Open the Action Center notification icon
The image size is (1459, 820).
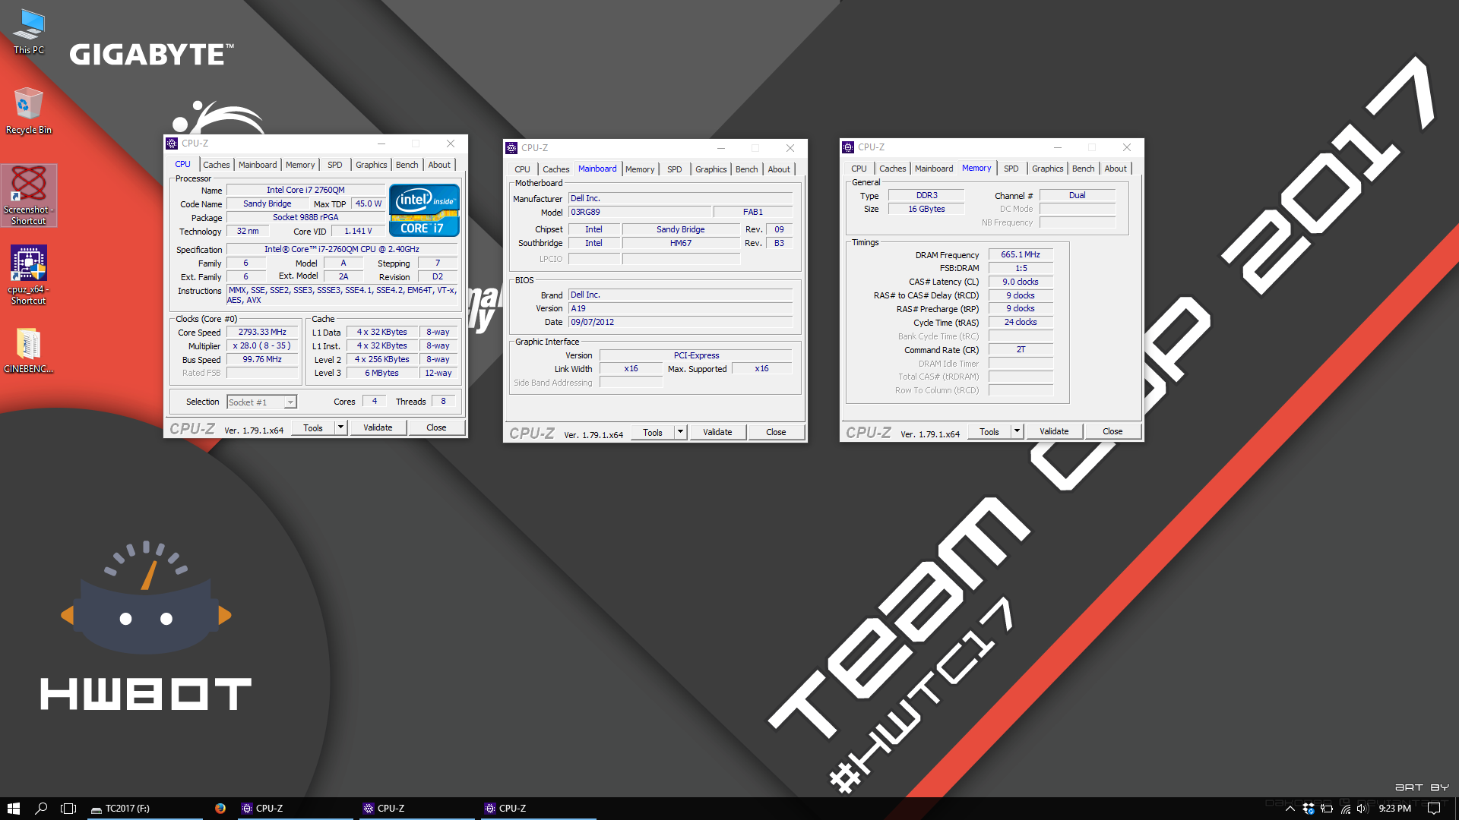[1434, 809]
